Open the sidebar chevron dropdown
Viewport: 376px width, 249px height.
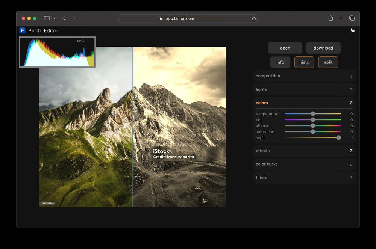[x=55, y=18]
